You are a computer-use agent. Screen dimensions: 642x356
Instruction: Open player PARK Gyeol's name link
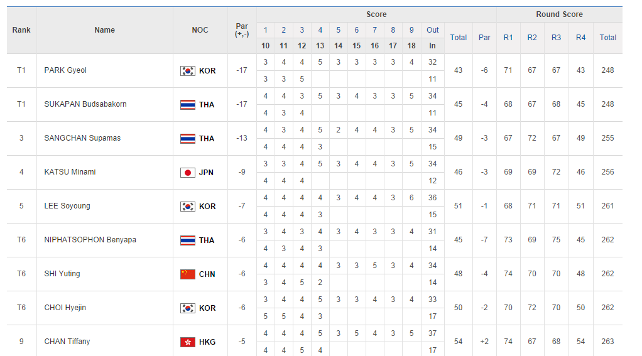(x=65, y=70)
